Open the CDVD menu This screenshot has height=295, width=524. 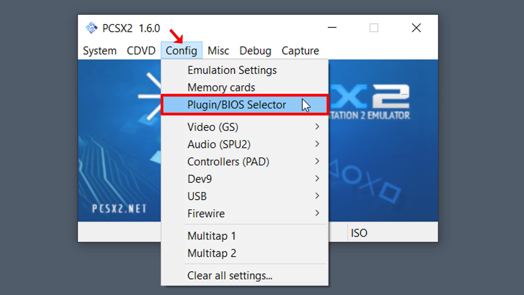pos(141,51)
